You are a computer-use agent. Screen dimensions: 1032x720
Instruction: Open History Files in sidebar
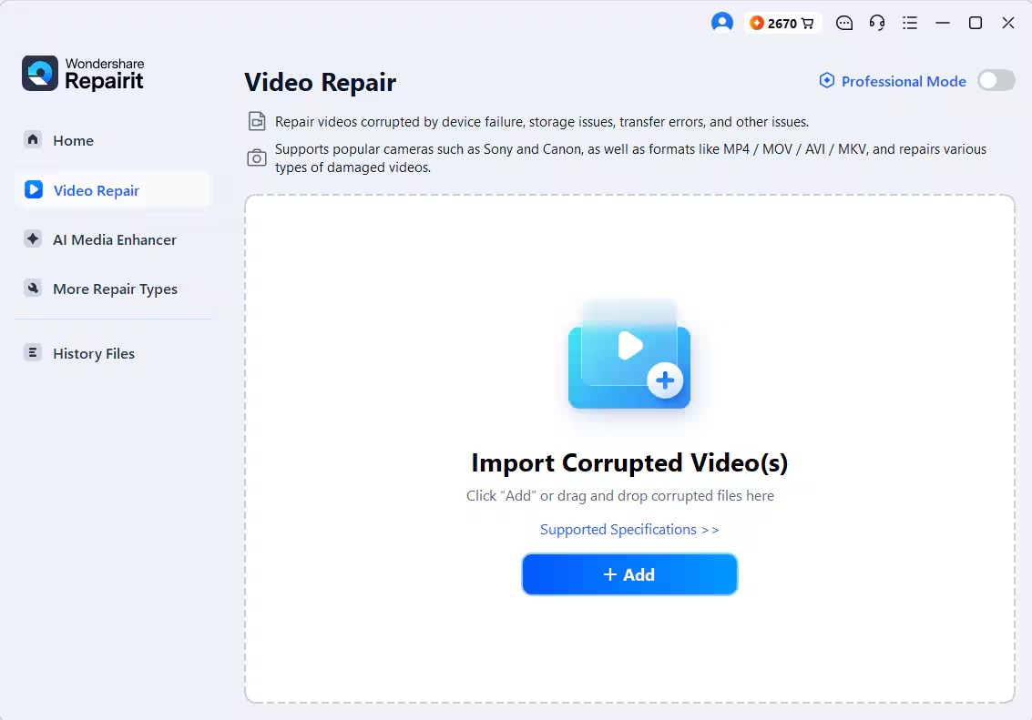tap(113, 353)
